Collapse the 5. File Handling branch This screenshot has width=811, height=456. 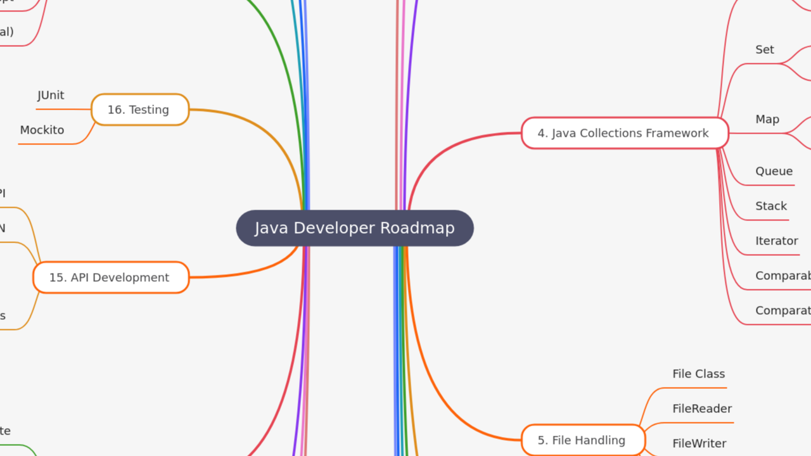[582, 440]
